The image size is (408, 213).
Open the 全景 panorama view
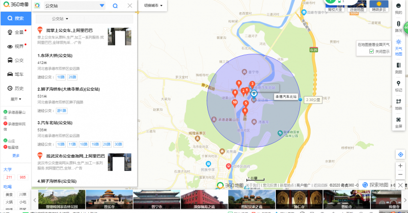(15, 32)
